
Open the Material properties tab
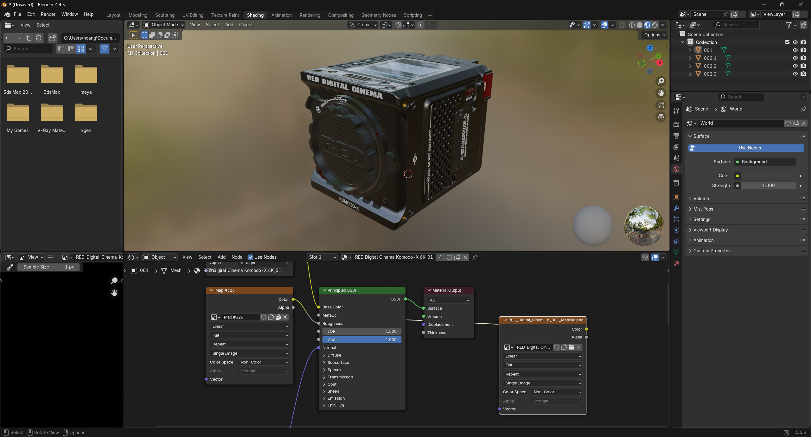pos(676,263)
